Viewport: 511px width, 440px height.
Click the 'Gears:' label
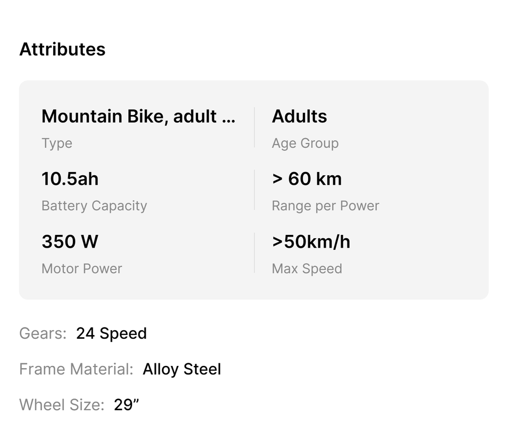click(x=43, y=333)
